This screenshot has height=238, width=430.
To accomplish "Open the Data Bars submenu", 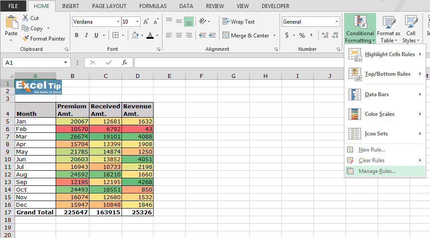I will click(385, 94).
